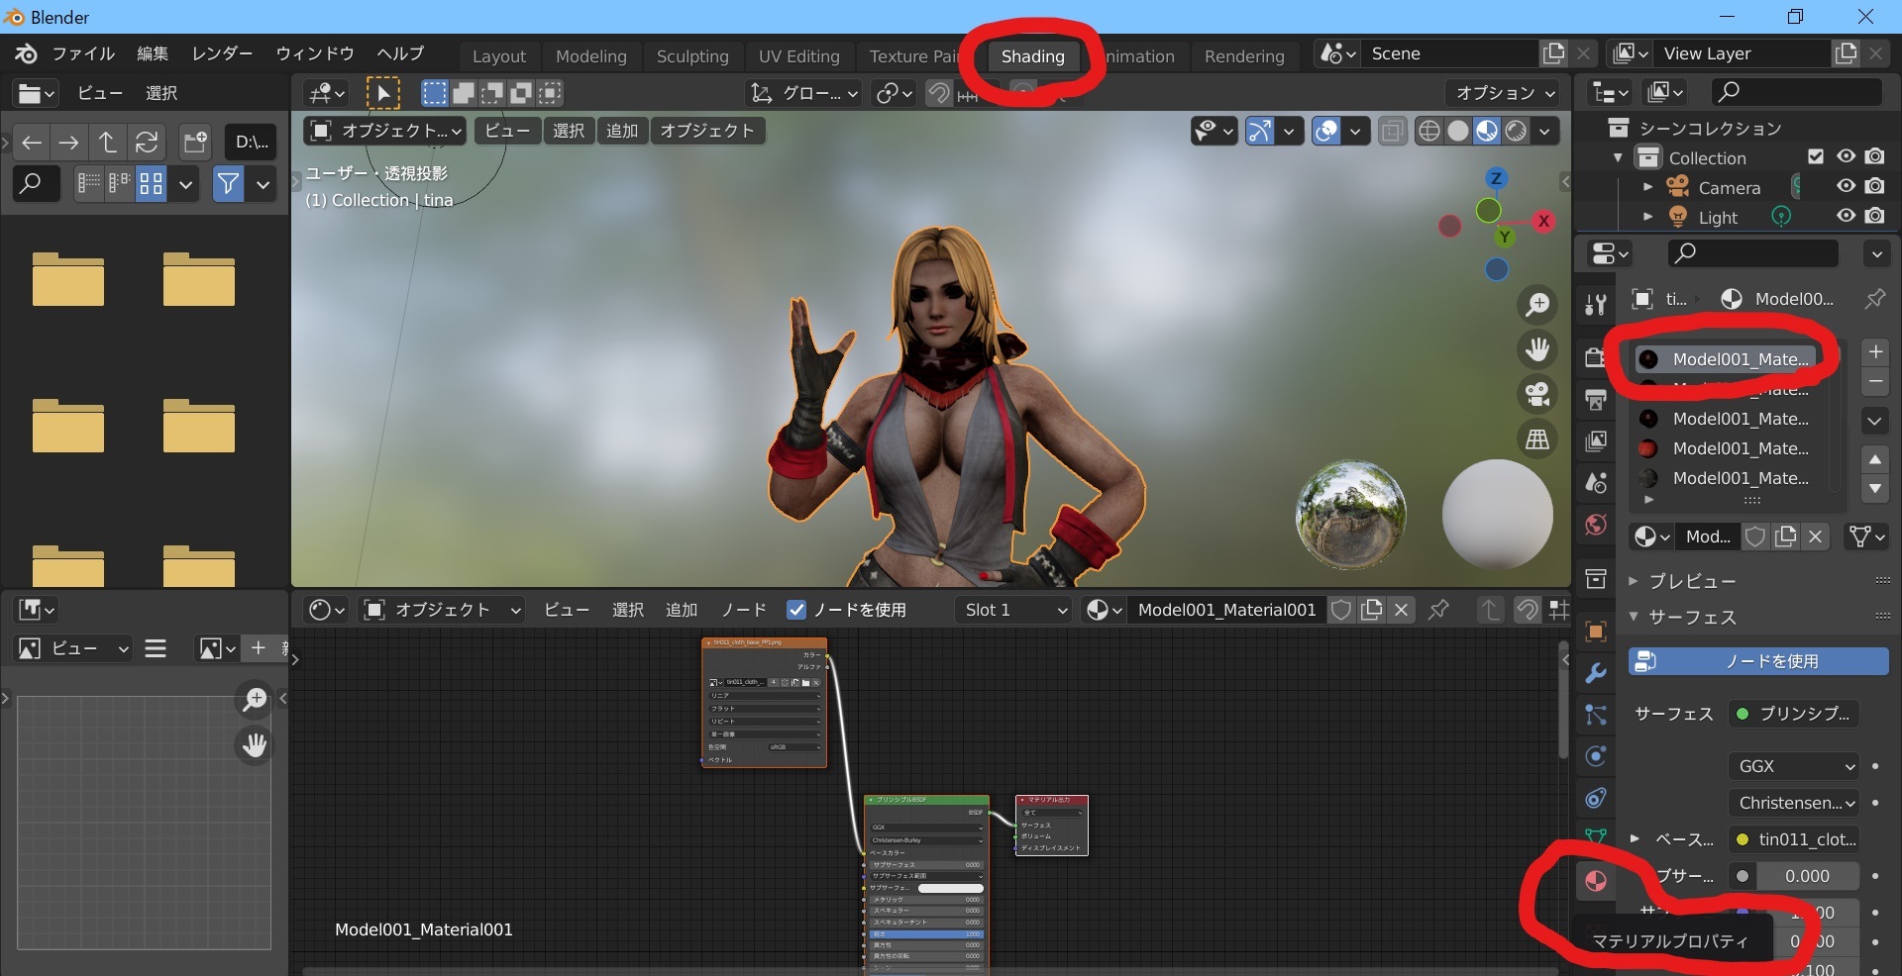Viewport: 1902px width, 976px height.
Task: Switch file browser to vertical list display
Action: tap(89, 183)
